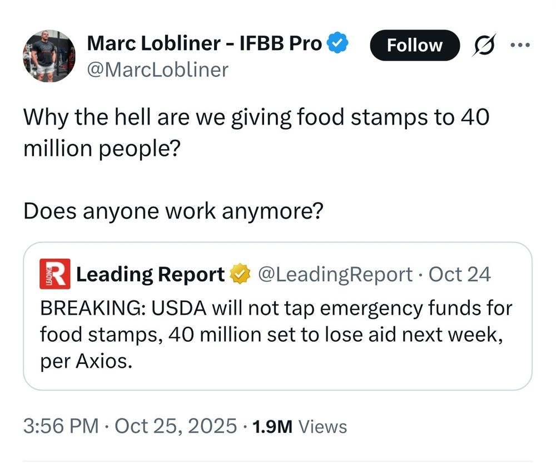This screenshot has height=463, width=556.
Task: Click the Oct 24 timestamp link
Action: click(x=461, y=273)
